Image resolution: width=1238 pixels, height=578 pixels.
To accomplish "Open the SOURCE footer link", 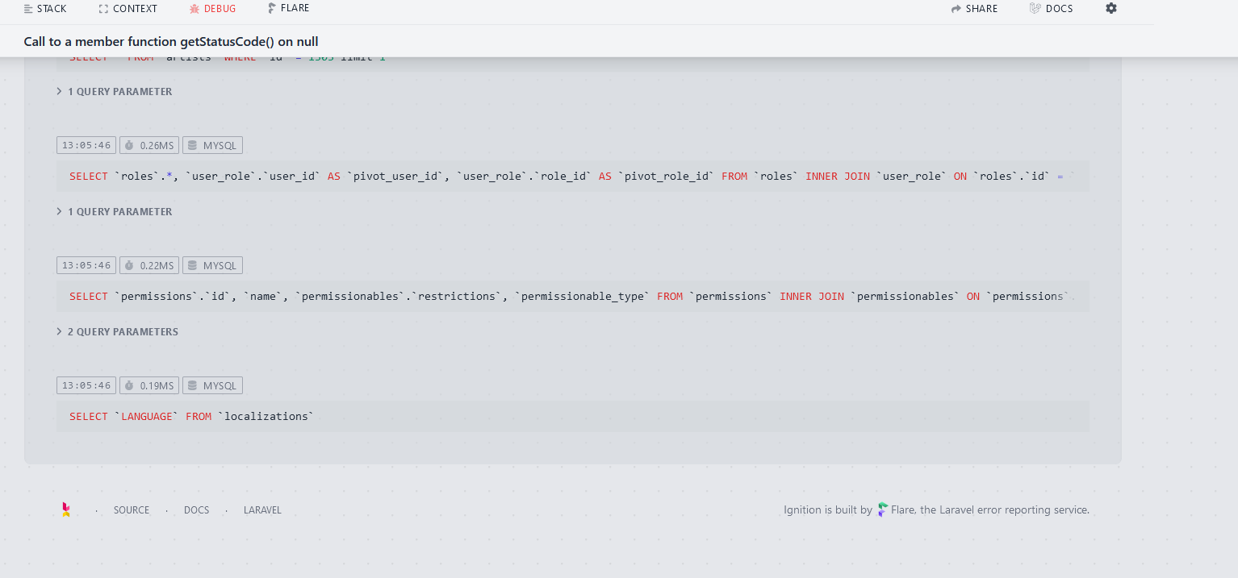I will pos(132,510).
